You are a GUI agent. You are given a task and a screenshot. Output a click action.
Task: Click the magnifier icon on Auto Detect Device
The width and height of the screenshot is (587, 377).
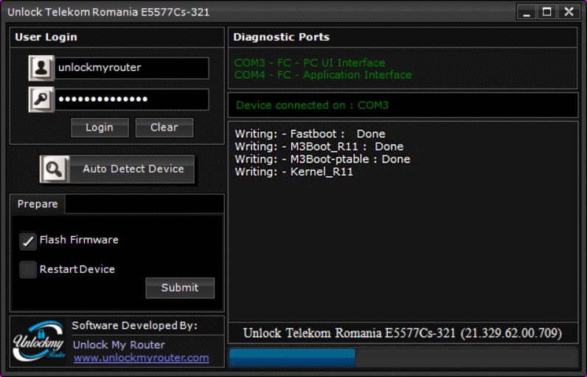(x=55, y=169)
